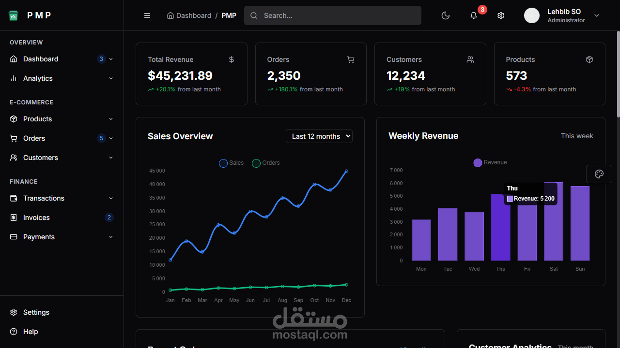Screen dimensions: 620x348
Task: Open Help from the sidebar
Action: tap(30, 332)
